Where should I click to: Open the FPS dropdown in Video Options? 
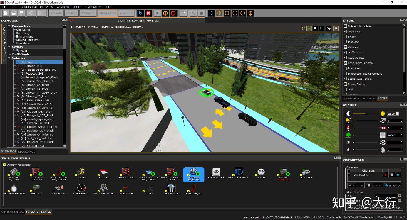tap(388, 195)
